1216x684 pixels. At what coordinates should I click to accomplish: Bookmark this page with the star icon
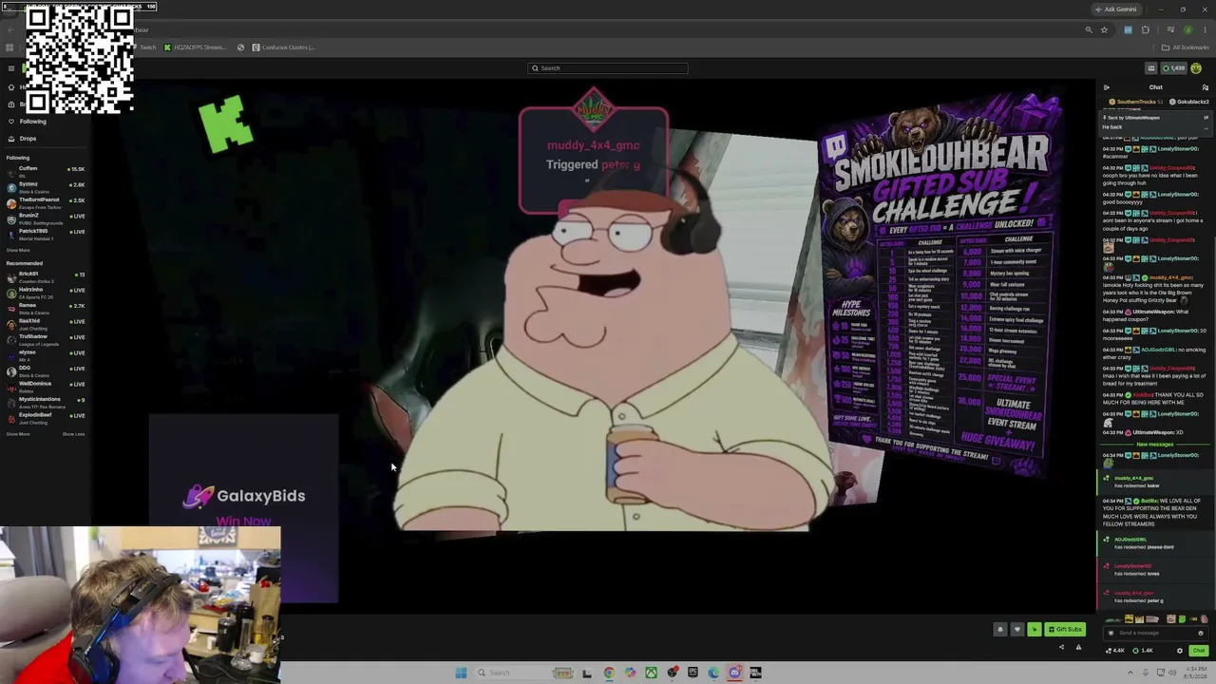click(x=1104, y=30)
